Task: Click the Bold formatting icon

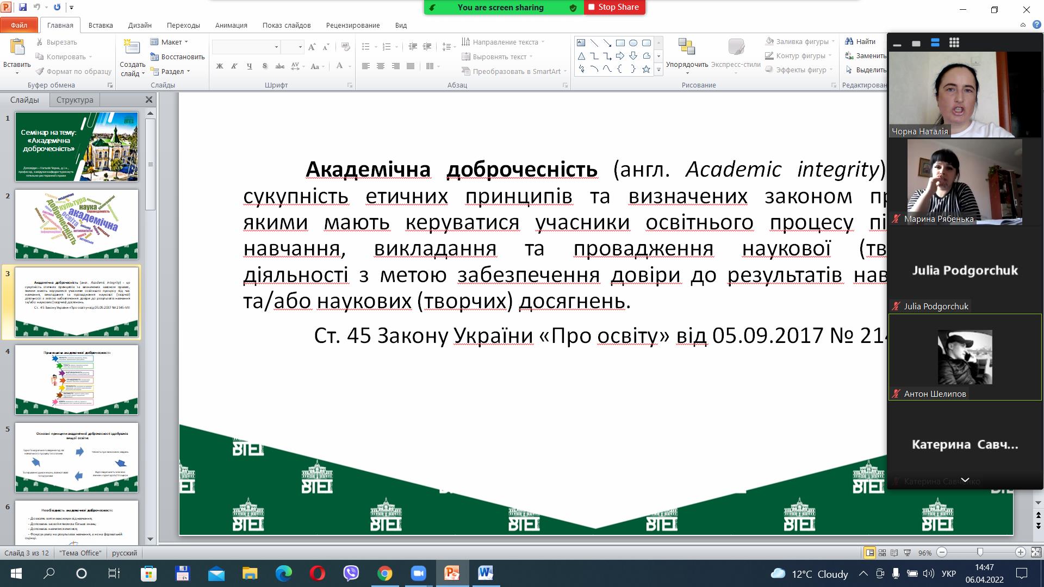Action: click(220, 66)
